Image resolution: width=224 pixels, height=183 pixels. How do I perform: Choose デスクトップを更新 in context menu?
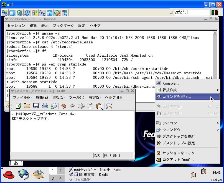click(x=187, y=136)
